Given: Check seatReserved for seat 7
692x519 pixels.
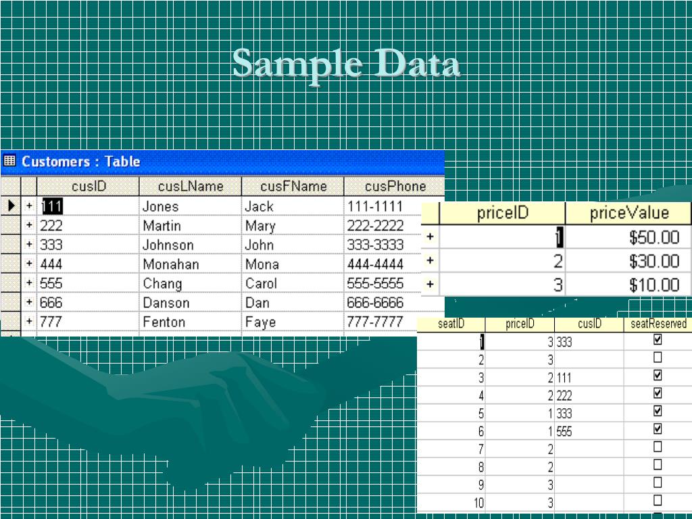Looking at the screenshot, I should pyautogui.click(x=658, y=447).
